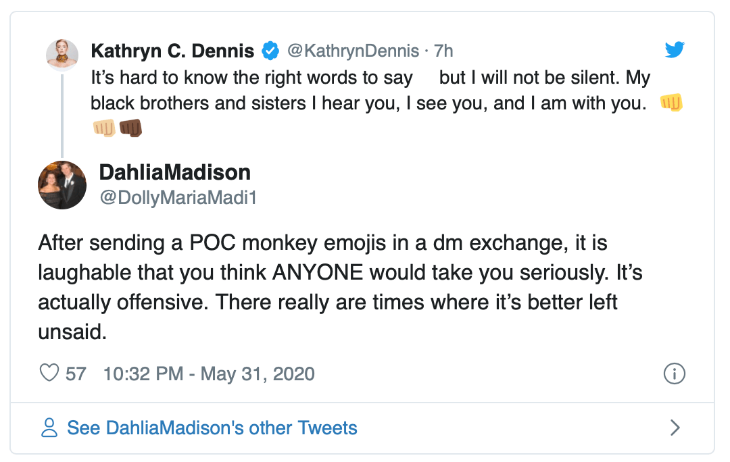Click the Twitter bird logo
Image resolution: width=730 pixels, height=462 pixels.
(675, 49)
